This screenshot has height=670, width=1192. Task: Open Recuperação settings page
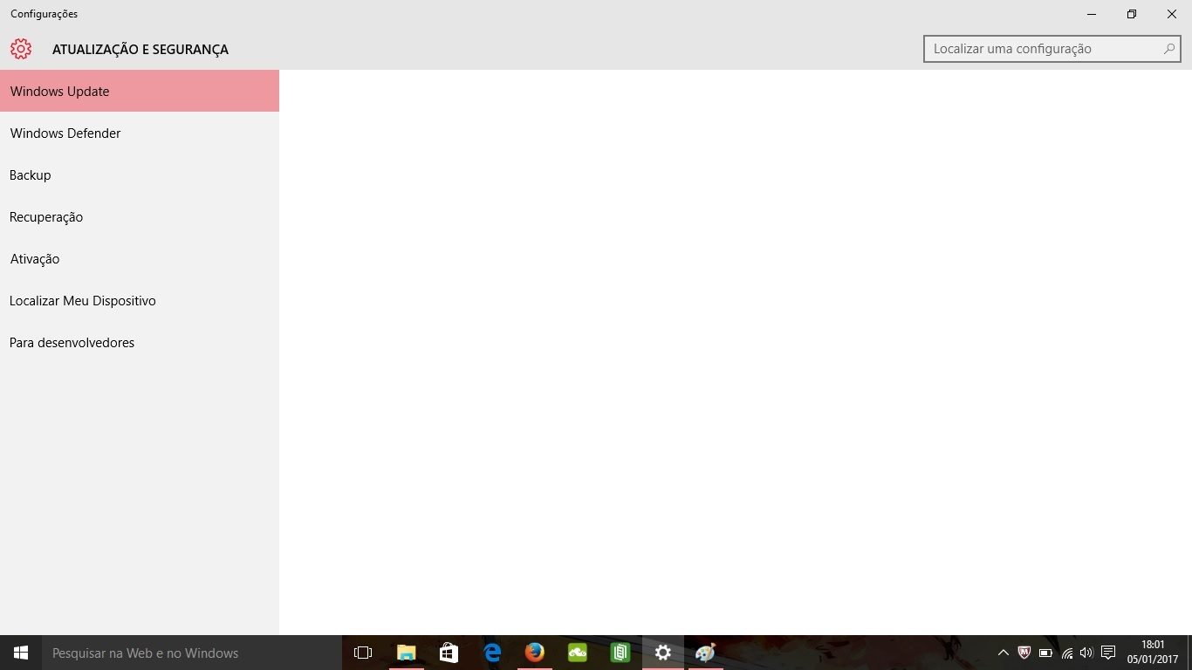140,216
